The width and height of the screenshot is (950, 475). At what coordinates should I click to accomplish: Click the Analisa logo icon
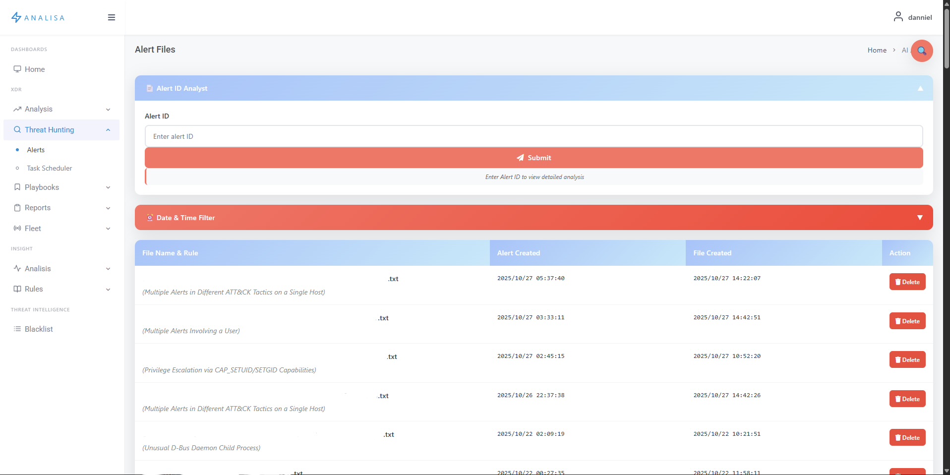[16, 17]
